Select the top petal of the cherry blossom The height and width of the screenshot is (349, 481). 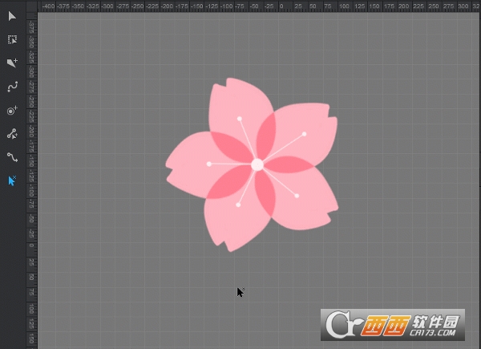(234, 103)
